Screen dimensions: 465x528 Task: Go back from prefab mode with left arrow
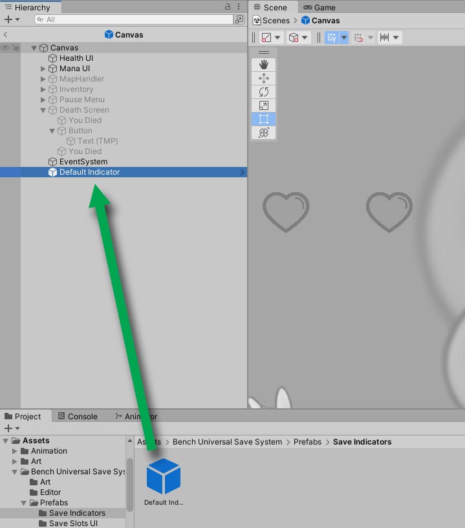5,34
